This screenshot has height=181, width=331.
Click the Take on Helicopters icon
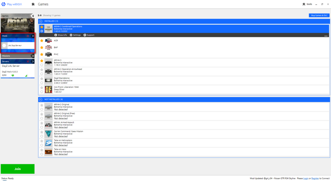[48, 143]
